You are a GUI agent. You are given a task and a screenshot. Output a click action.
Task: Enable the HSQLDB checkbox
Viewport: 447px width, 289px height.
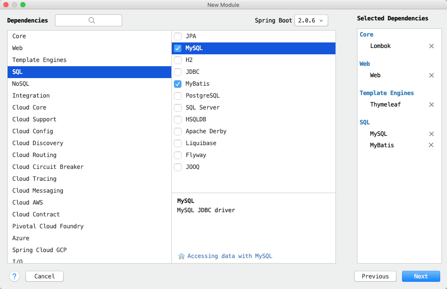tap(178, 120)
